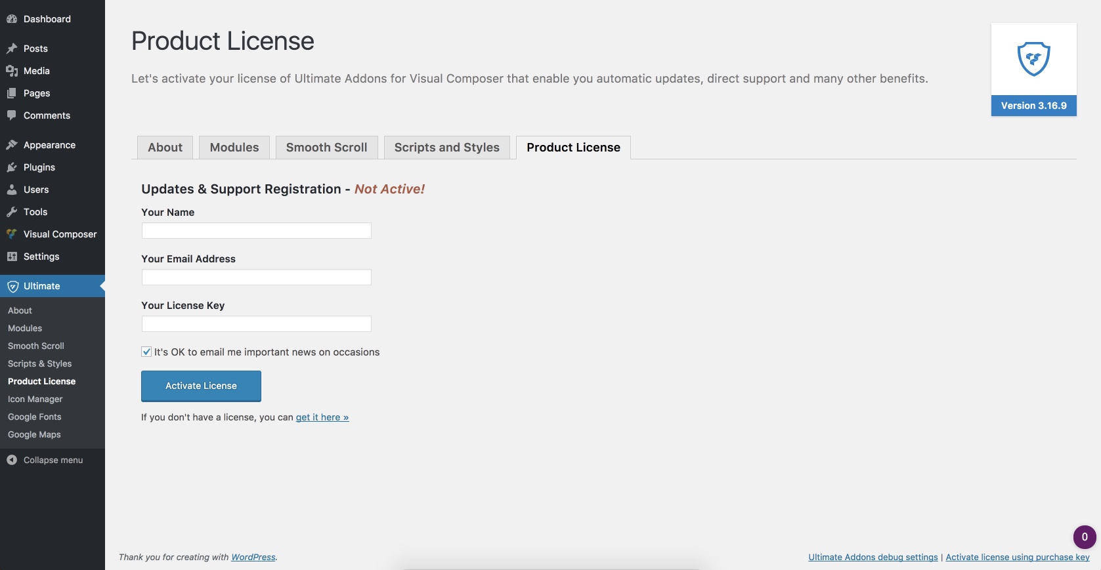Image resolution: width=1101 pixels, height=570 pixels.
Task: Click the Users person icon
Action: point(12,190)
